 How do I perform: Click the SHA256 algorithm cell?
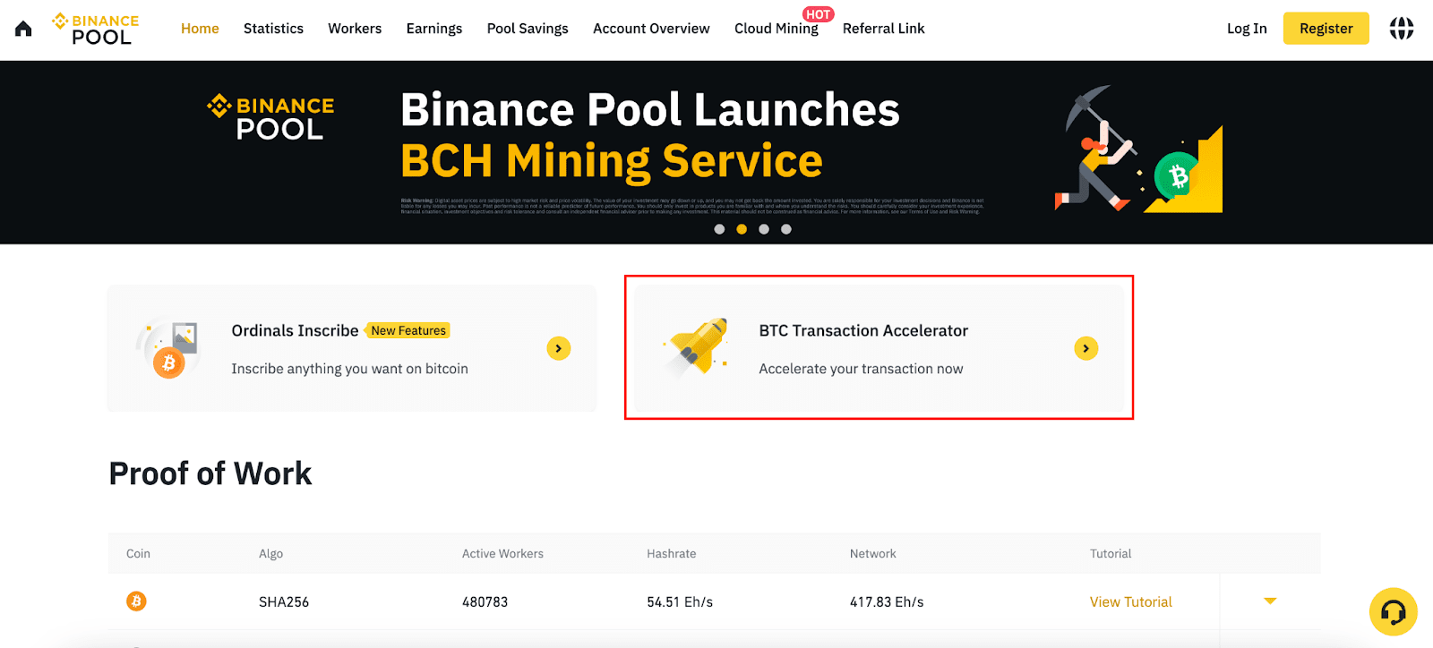click(x=284, y=602)
